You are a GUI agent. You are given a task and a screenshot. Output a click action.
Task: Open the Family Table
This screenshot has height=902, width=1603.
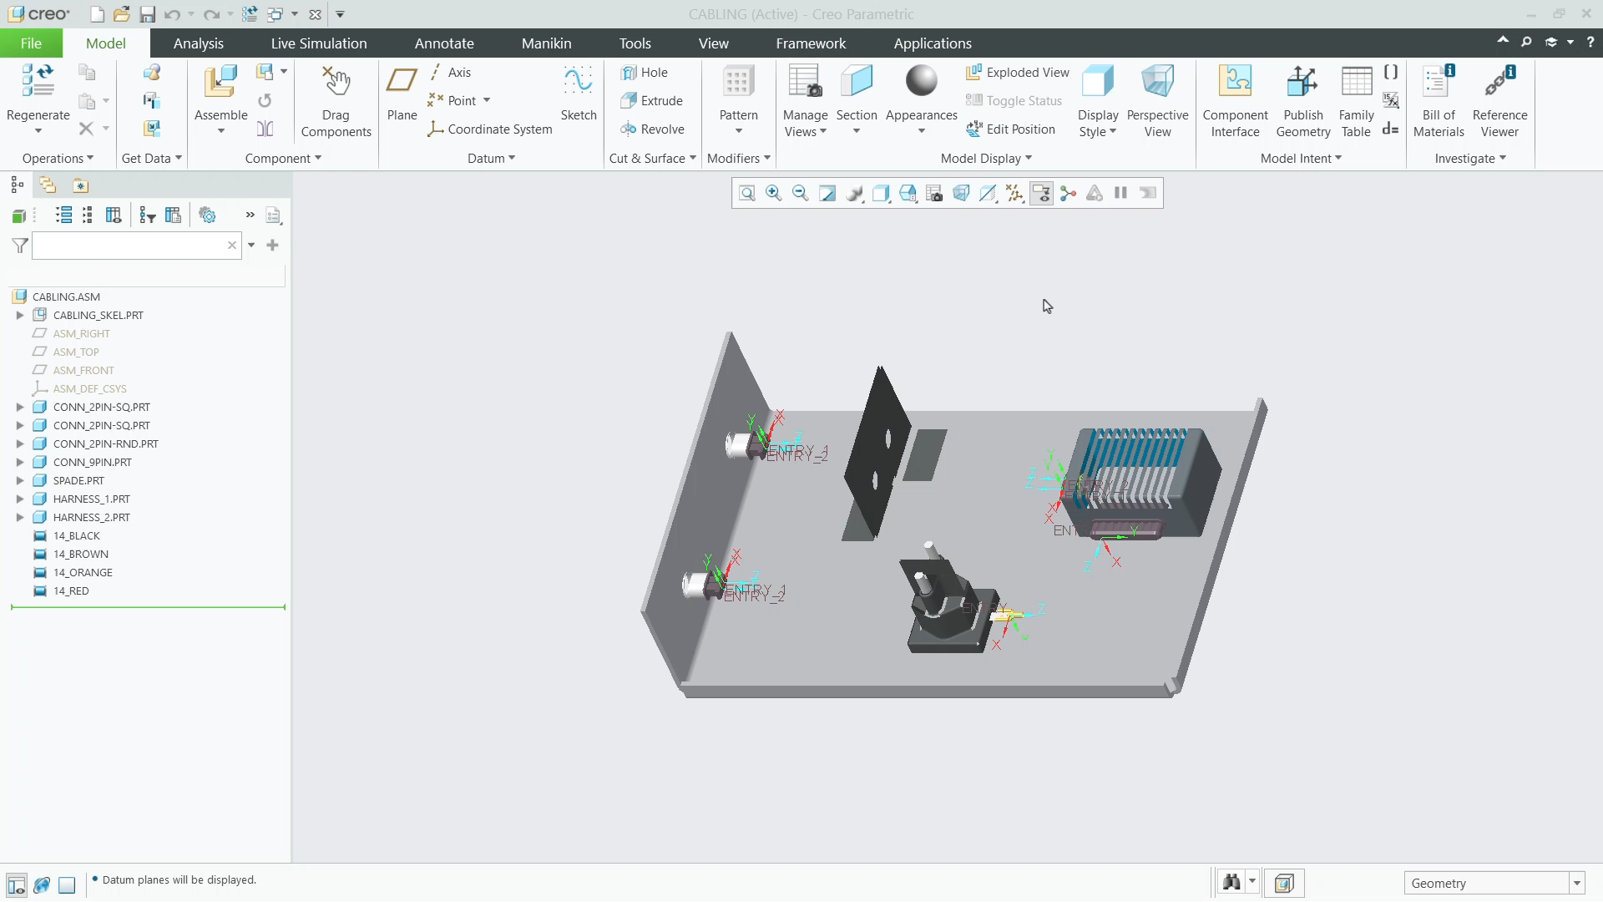tap(1356, 101)
